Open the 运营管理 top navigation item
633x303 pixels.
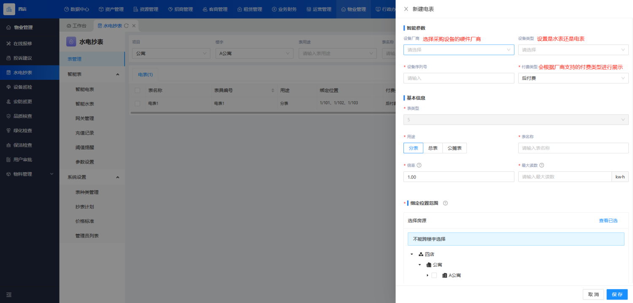pos(319,9)
